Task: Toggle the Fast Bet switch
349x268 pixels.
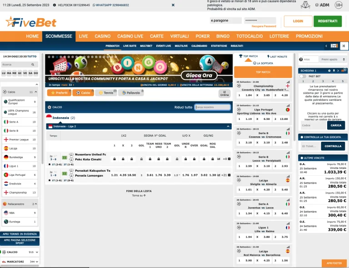Action: (x=303, y=76)
